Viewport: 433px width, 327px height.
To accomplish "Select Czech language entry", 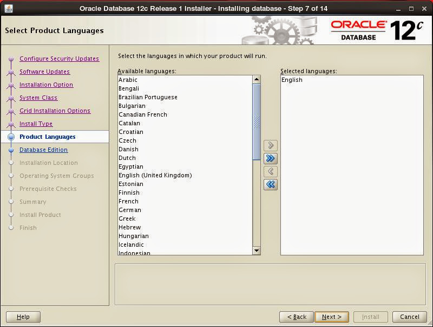I will tap(185, 140).
